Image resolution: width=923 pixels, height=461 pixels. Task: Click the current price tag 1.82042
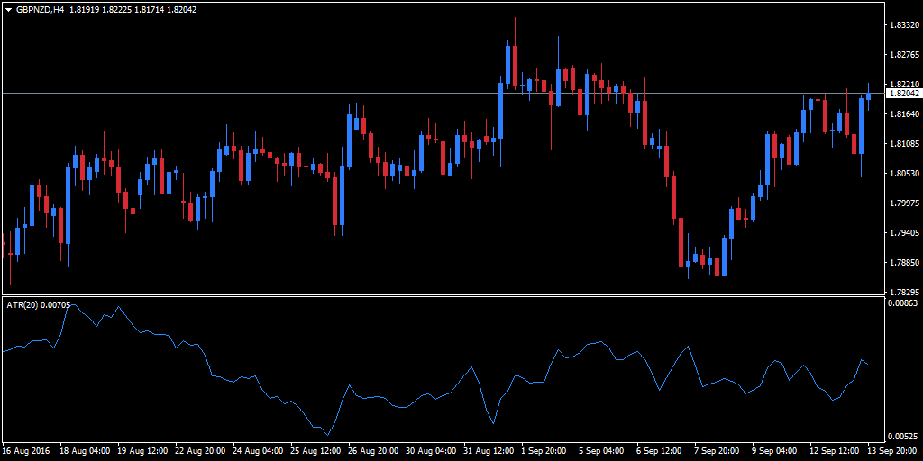click(903, 93)
